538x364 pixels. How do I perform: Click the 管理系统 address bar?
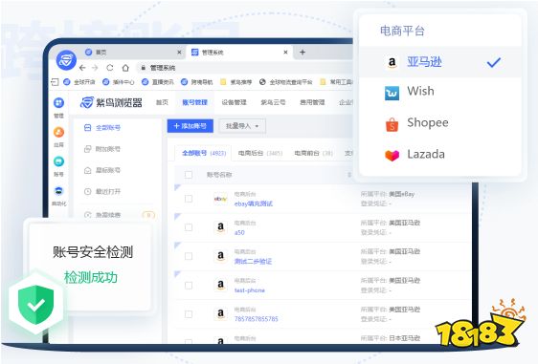(x=245, y=68)
